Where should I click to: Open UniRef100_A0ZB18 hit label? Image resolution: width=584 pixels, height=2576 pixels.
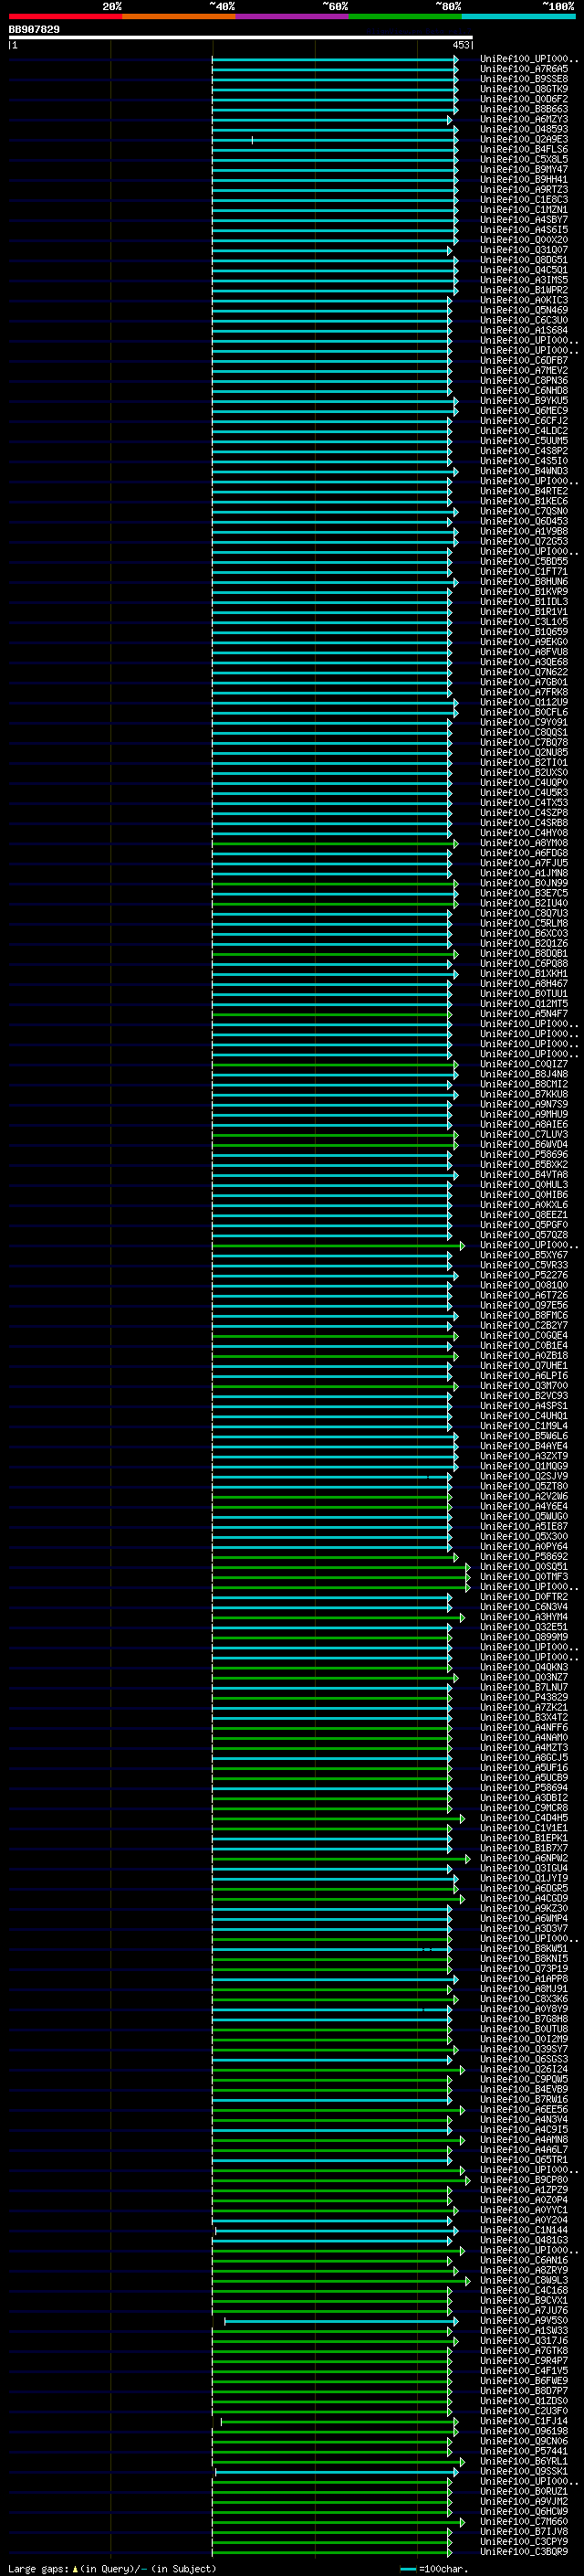tap(524, 1356)
